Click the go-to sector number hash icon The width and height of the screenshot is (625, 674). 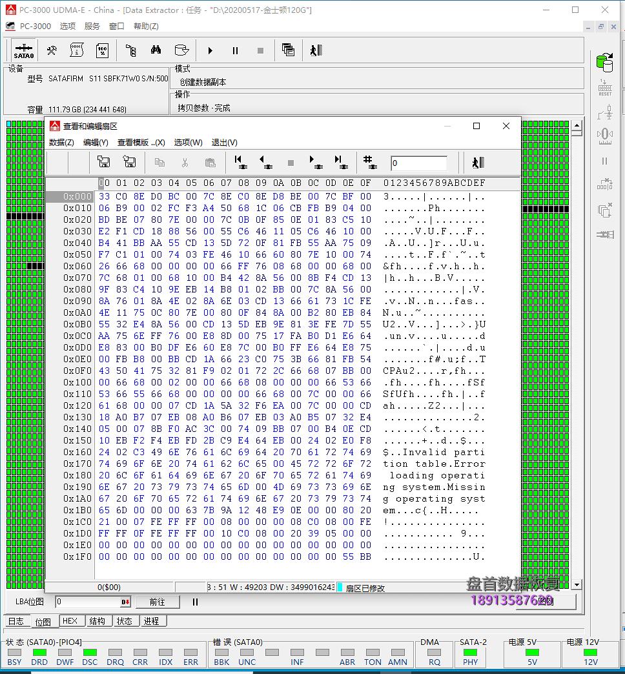coord(370,162)
